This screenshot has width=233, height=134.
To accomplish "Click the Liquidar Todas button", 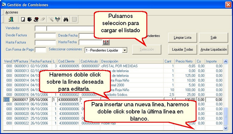I will pos(182,49).
